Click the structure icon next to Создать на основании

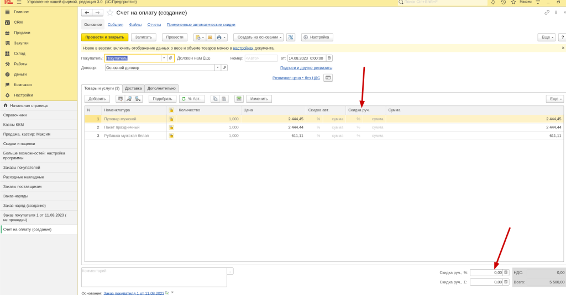coord(291,37)
